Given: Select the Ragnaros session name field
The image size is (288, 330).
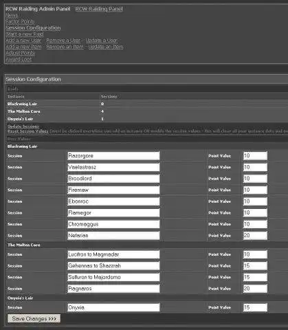Looking at the screenshot, I should click(x=113, y=289).
